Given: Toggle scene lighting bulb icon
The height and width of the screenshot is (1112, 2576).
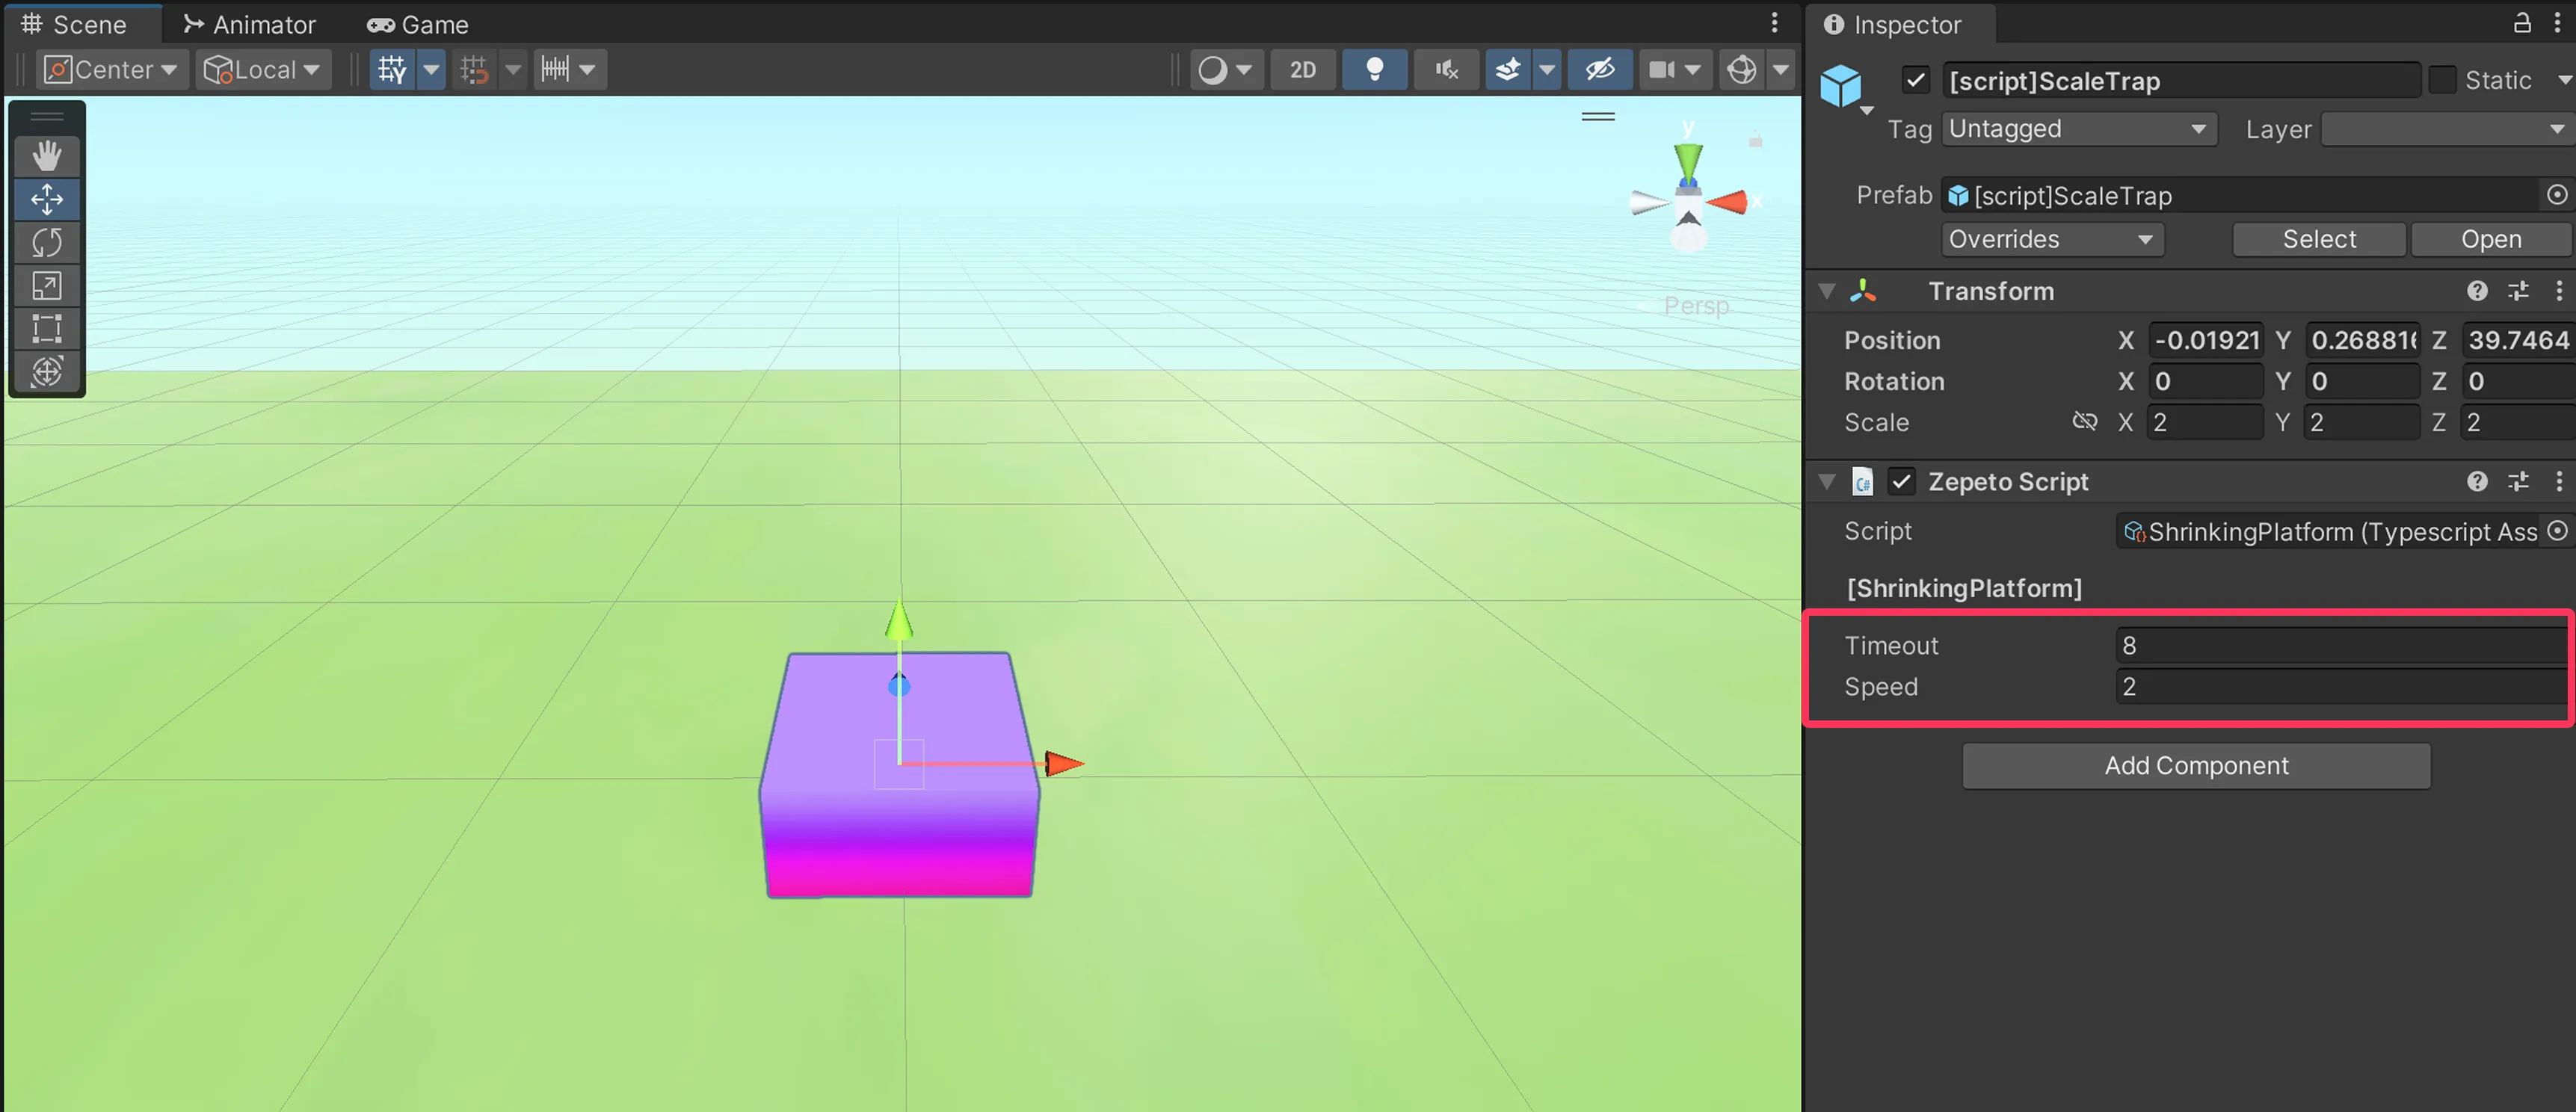Looking at the screenshot, I should coord(1374,69).
